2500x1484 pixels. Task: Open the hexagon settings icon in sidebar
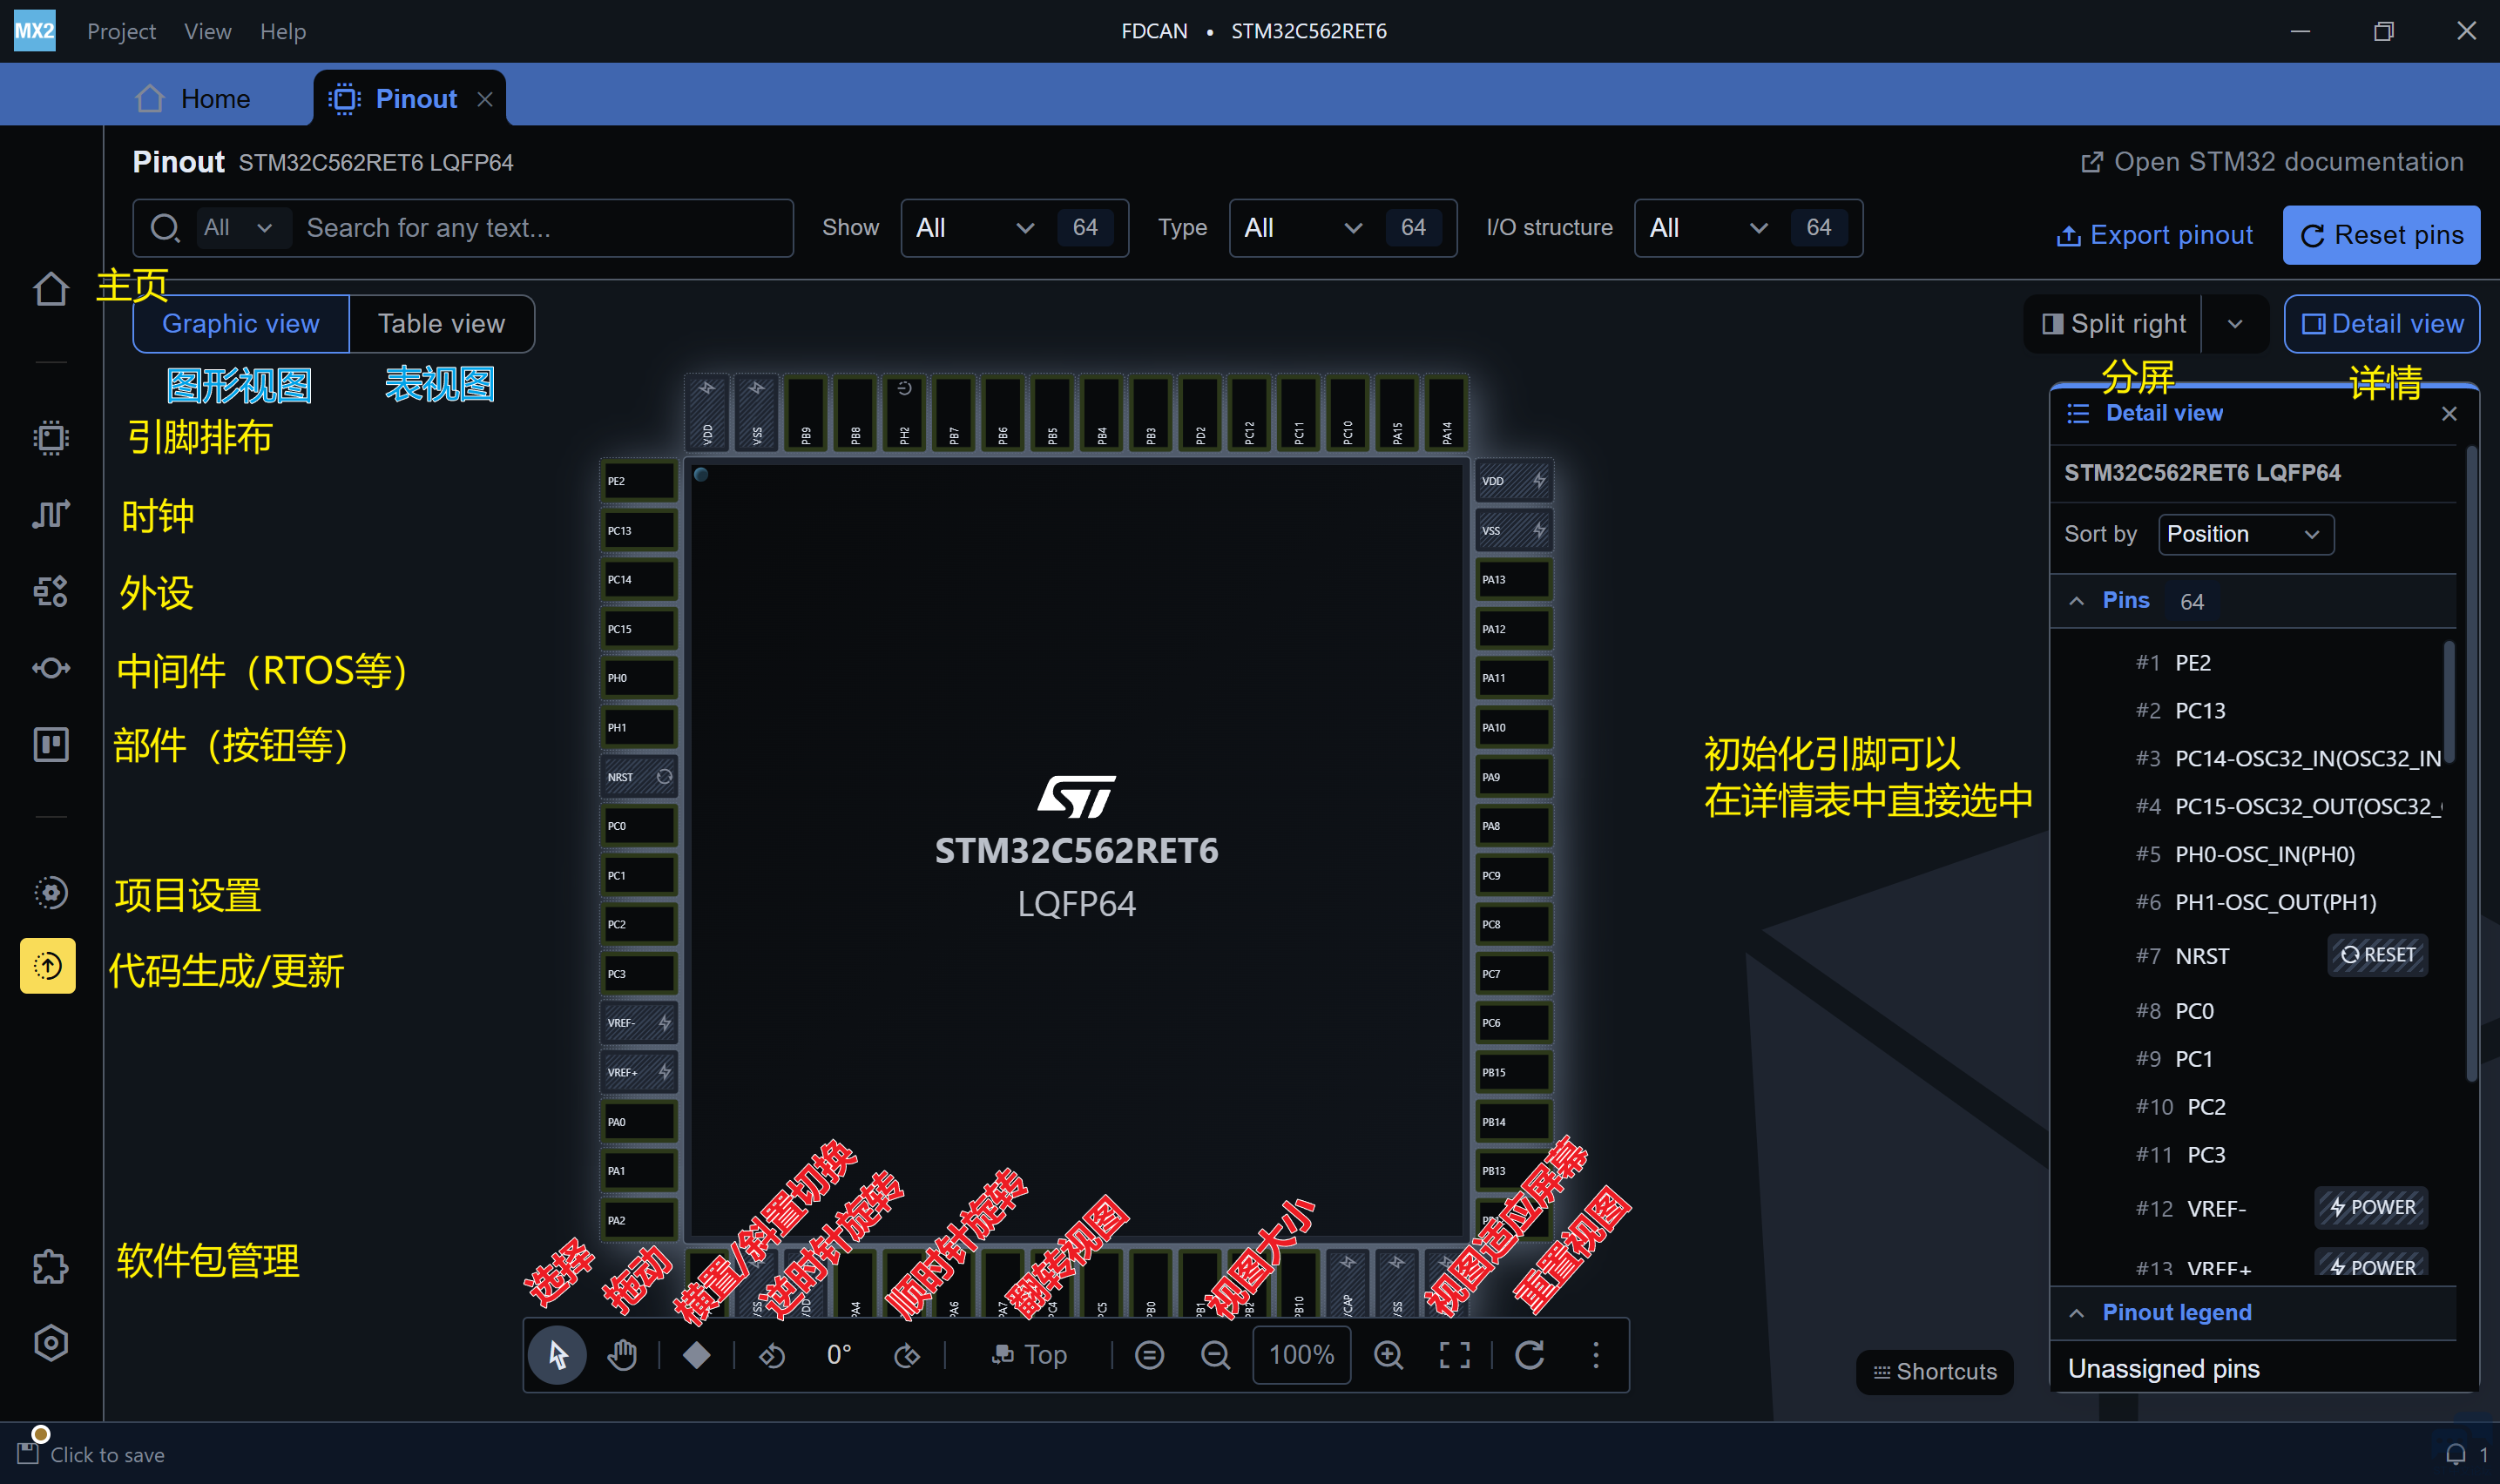[50, 1343]
